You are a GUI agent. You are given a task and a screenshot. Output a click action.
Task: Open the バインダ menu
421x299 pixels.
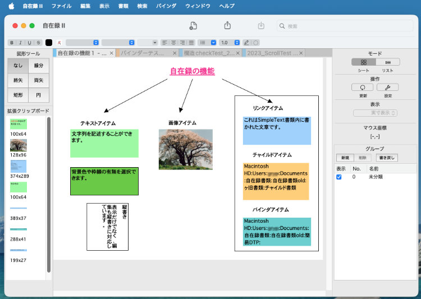tap(166, 6)
